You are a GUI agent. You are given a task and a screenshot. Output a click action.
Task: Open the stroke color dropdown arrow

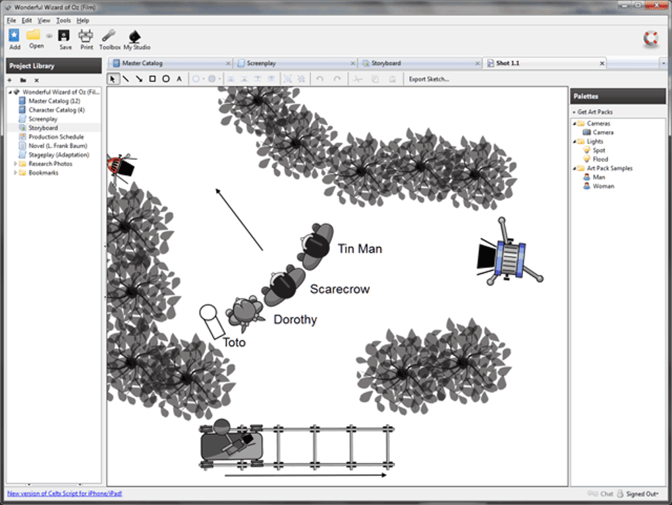tap(203, 79)
